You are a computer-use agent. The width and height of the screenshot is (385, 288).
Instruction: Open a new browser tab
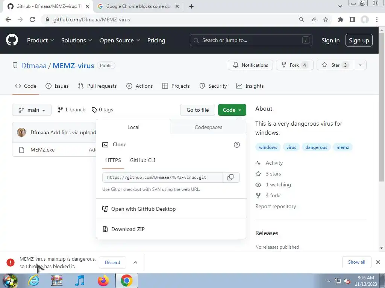[191, 6]
